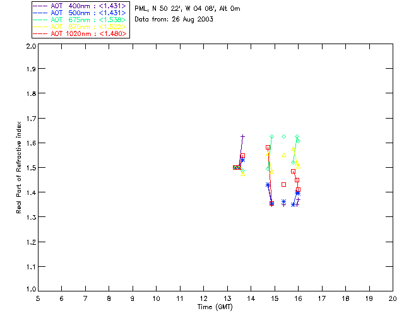Click the y-axis tick label 1.6
Screen dimensions: 404x323
tap(31, 143)
